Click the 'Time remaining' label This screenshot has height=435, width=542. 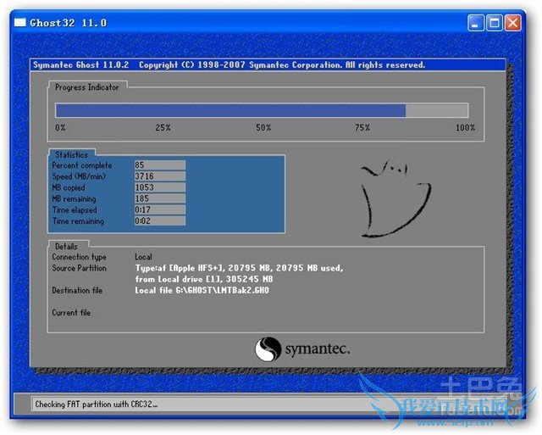tap(78, 220)
